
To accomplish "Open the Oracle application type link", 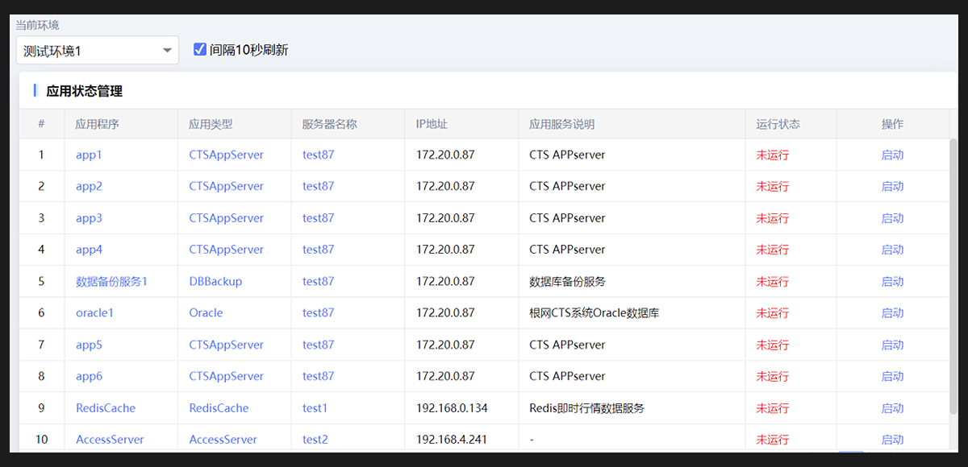I will click(206, 312).
